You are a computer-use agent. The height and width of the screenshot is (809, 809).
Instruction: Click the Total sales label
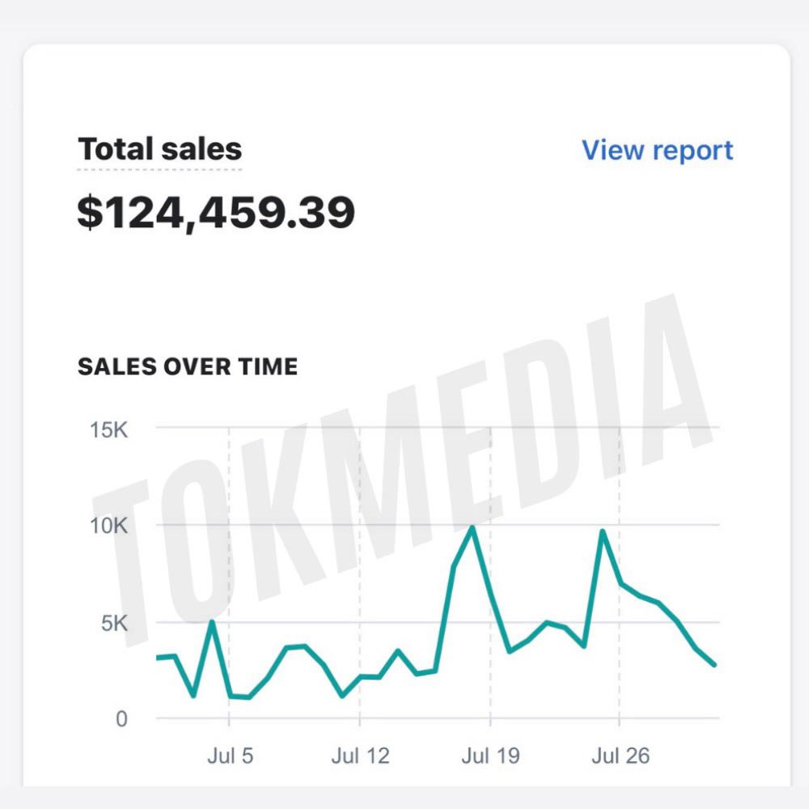pyautogui.click(x=159, y=148)
